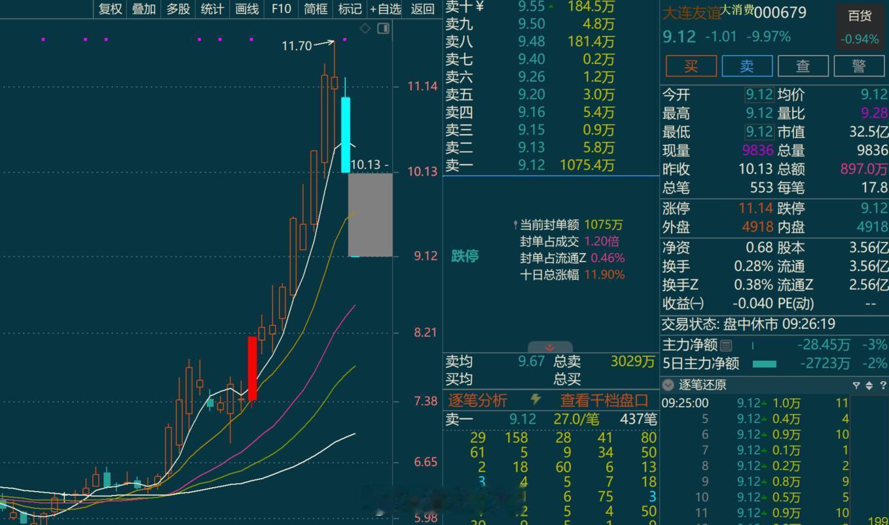Click the 涨停 price 11.14 in quote panel
Image resolution: width=889 pixels, height=525 pixels.
[756, 209]
